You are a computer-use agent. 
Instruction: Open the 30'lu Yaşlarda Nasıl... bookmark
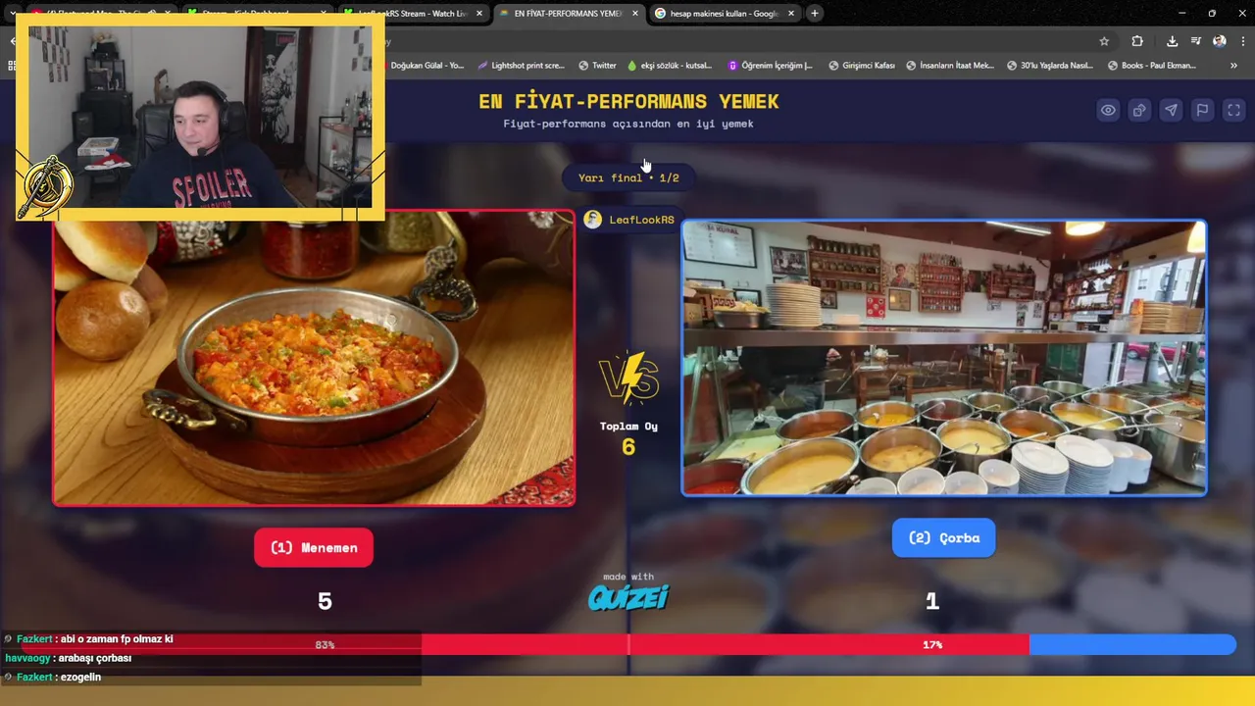point(1049,66)
